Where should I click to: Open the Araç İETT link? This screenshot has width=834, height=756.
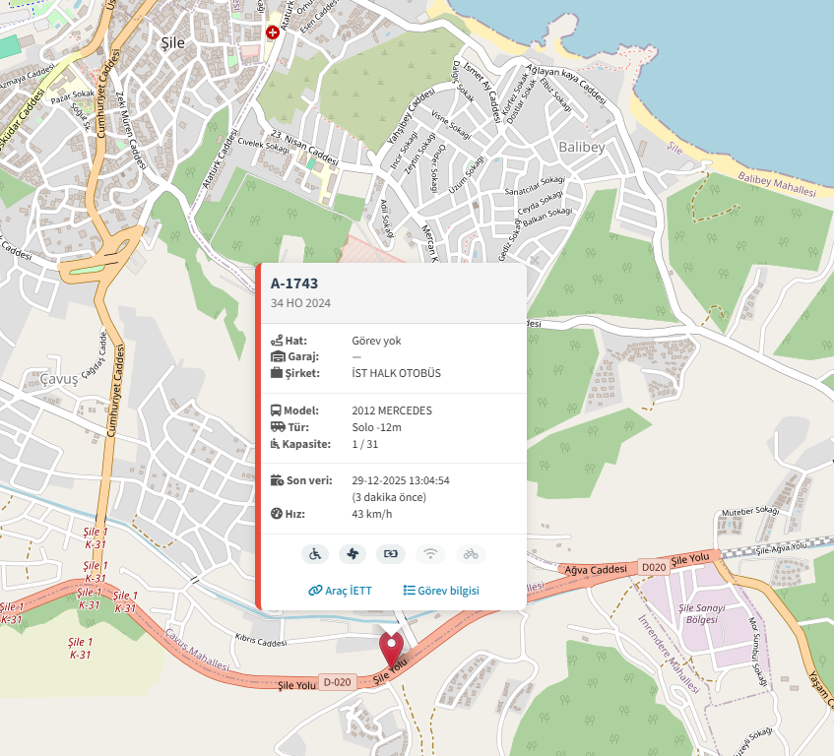click(340, 591)
